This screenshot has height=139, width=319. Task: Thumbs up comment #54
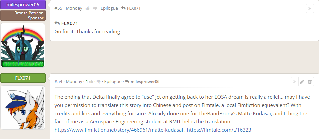click(91, 81)
